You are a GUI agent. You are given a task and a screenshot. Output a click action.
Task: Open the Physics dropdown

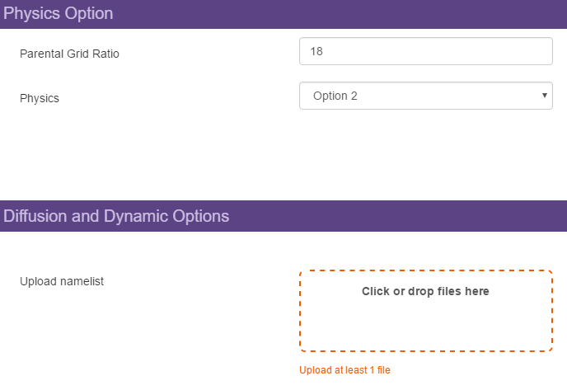click(x=425, y=96)
